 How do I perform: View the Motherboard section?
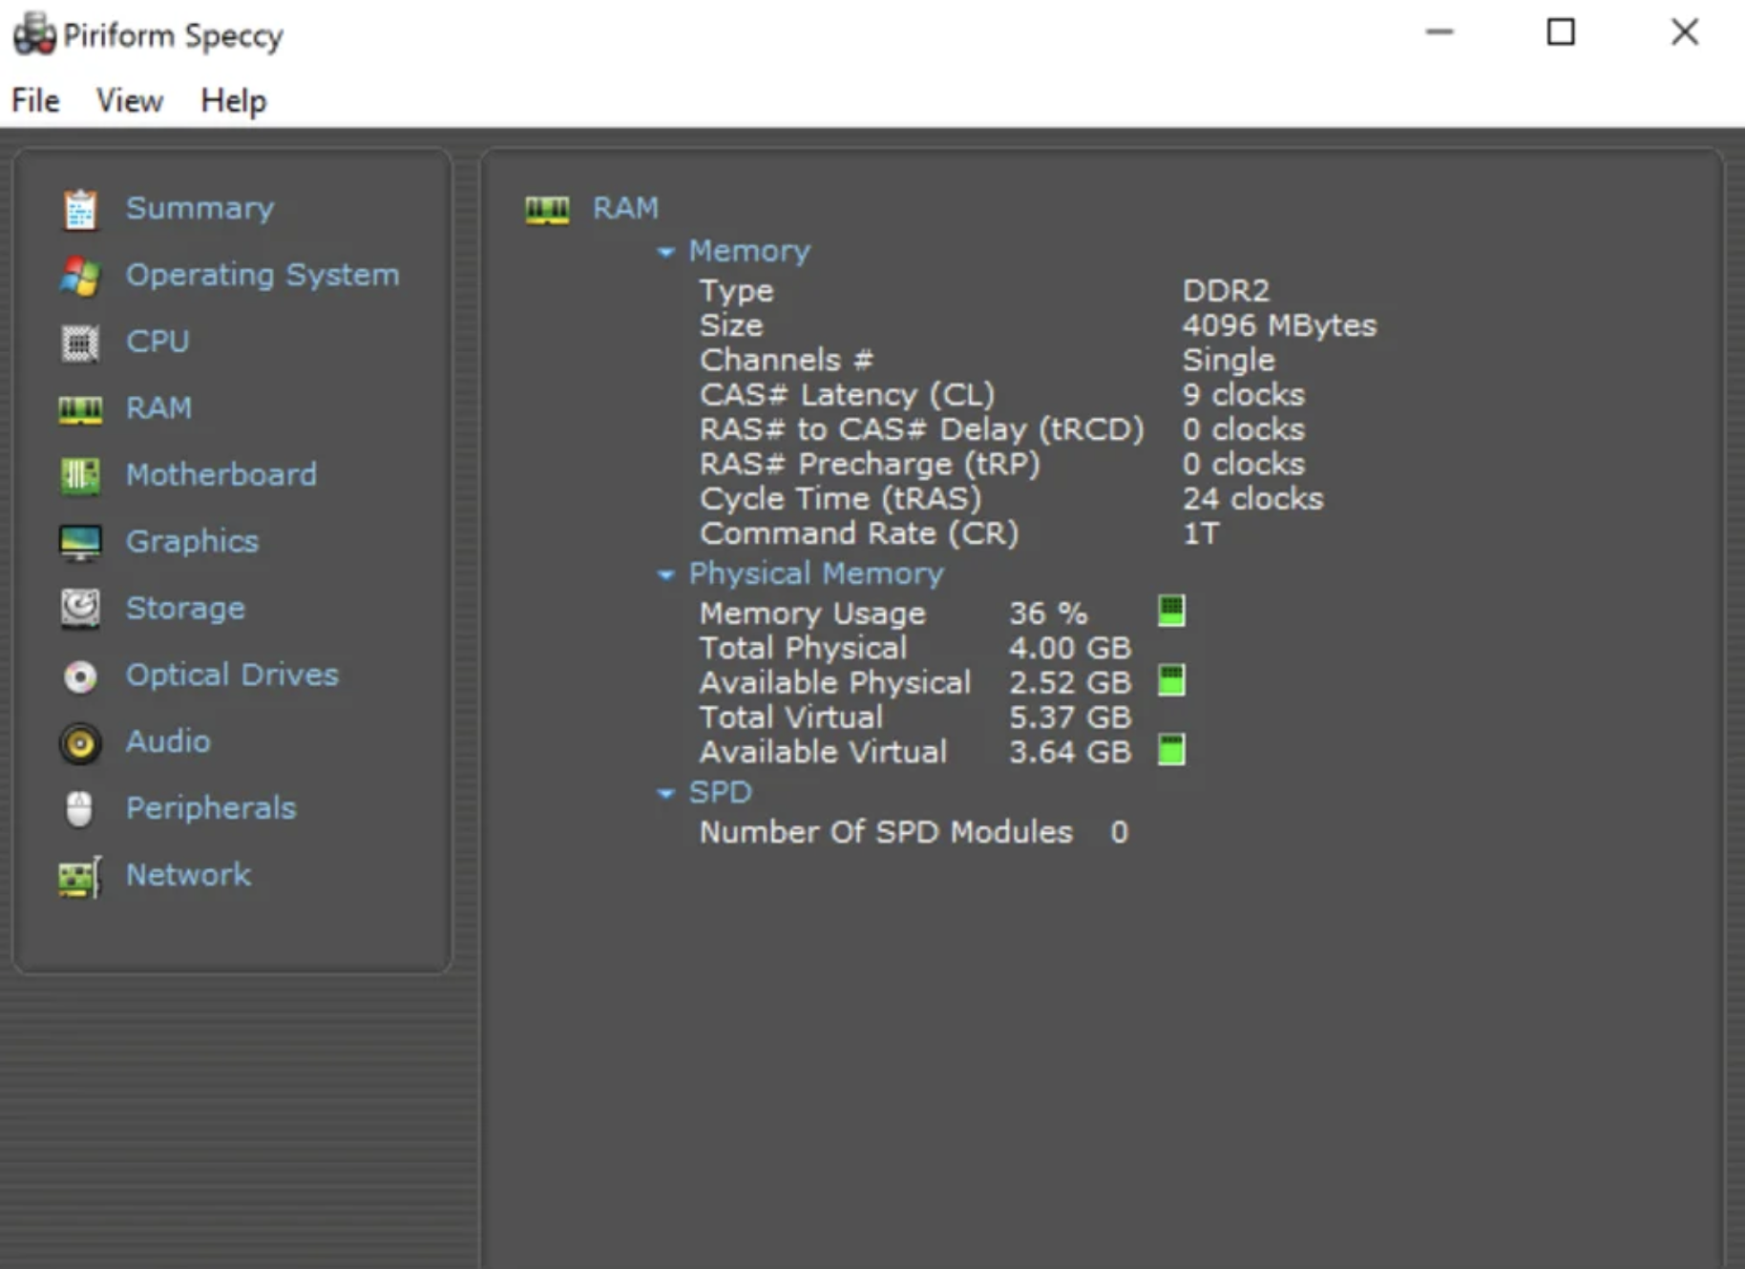coord(221,475)
